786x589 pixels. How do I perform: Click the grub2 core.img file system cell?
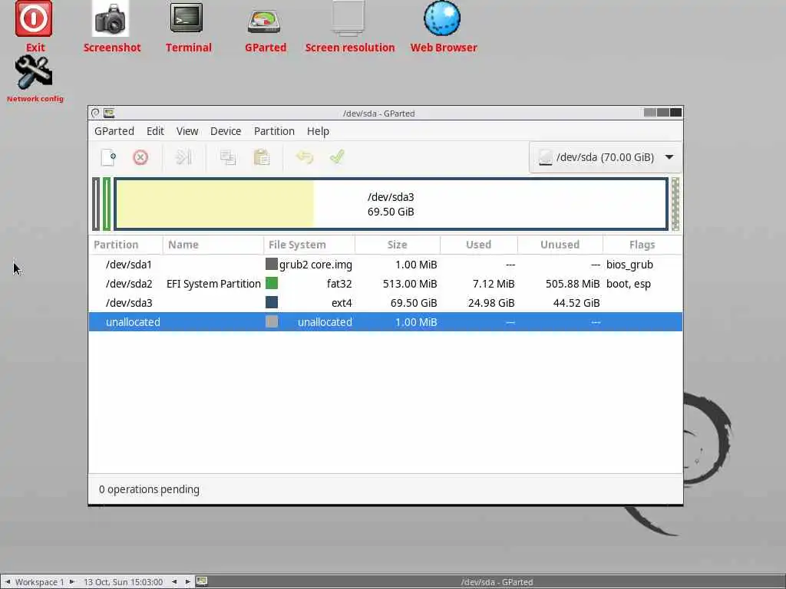[315, 265]
